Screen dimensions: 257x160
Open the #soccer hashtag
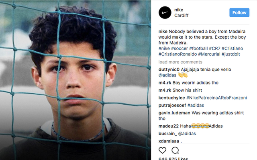click(x=179, y=48)
